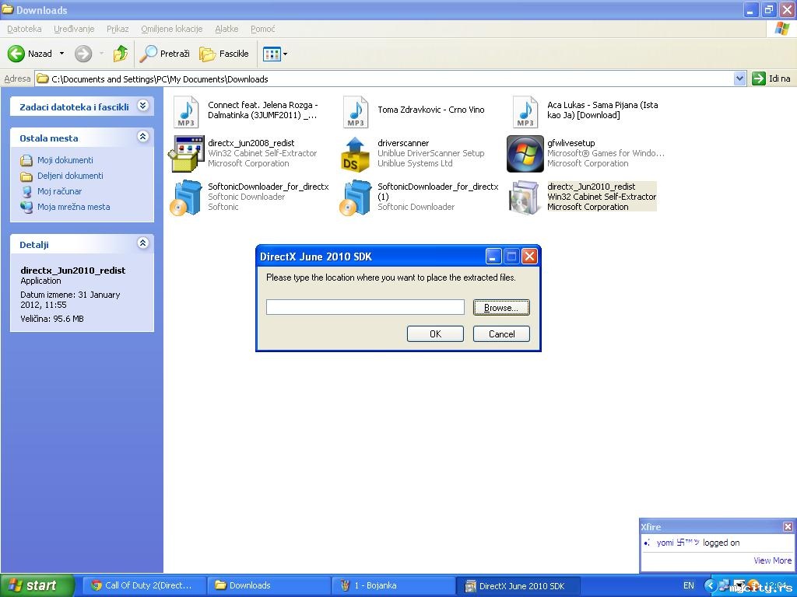Click the Moj računar computer icon
Screen dimensions: 797x597
(x=26, y=191)
